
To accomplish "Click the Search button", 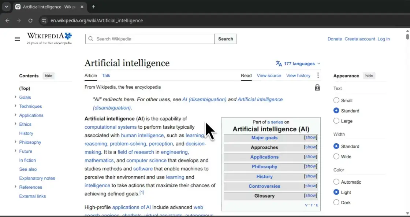I will pos(225,39).
